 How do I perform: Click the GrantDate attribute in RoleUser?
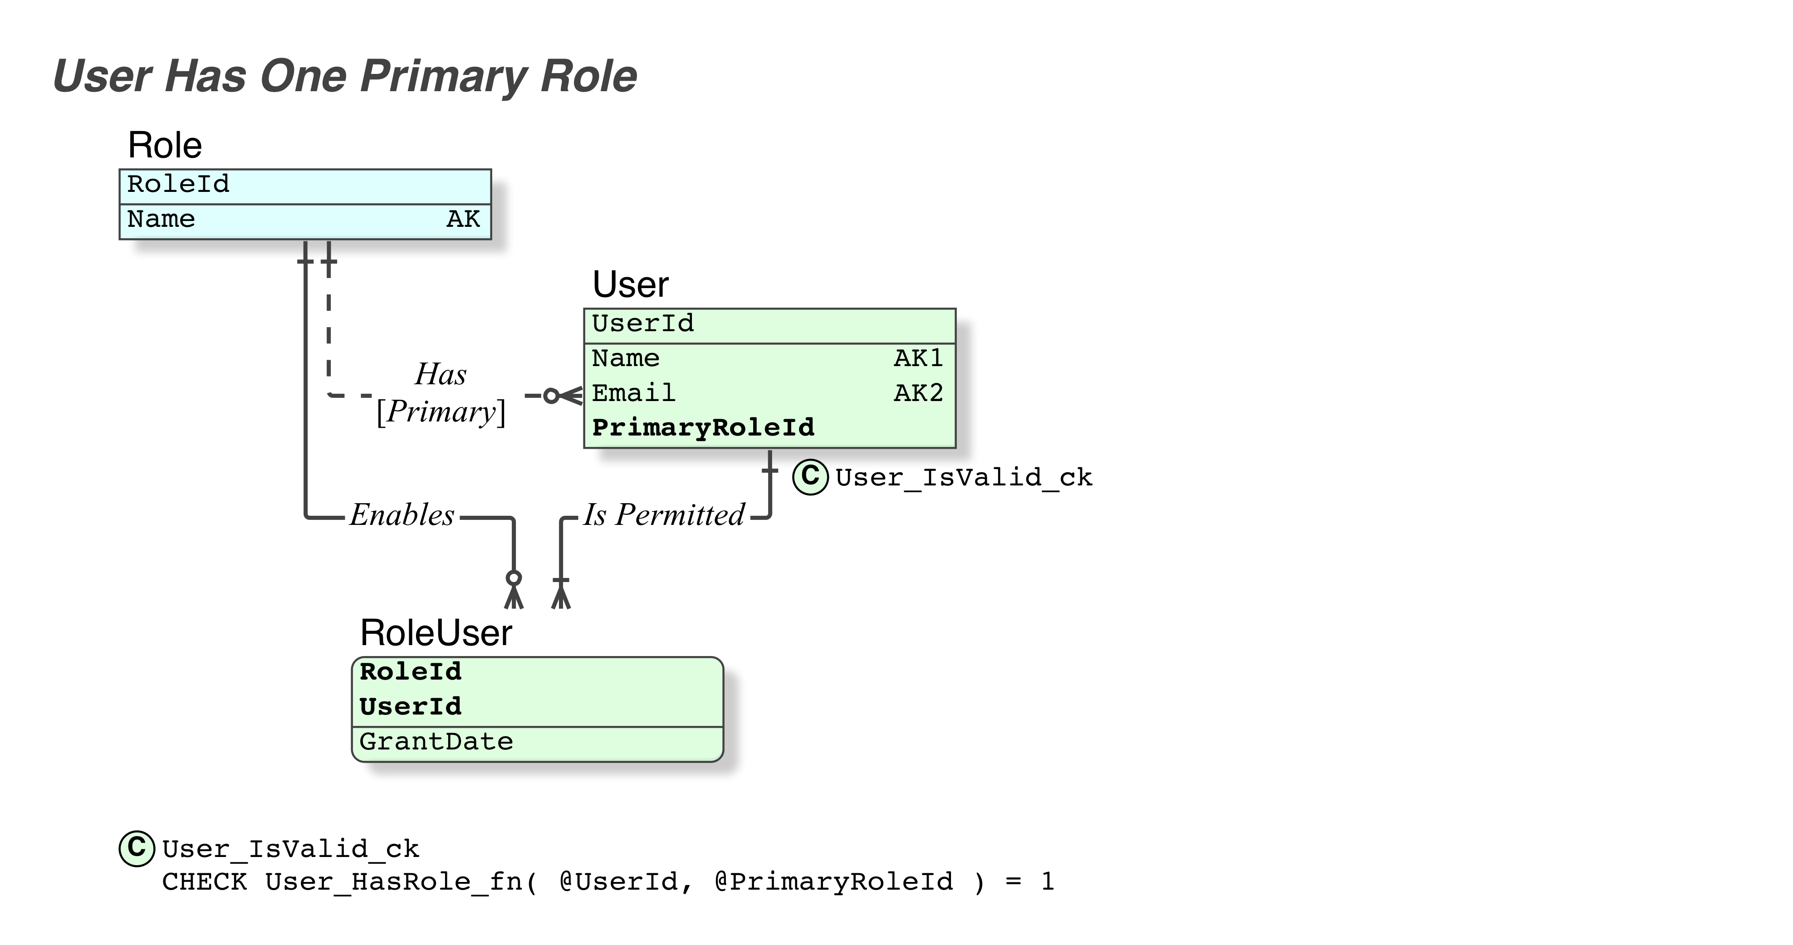(x=436, y=742)
